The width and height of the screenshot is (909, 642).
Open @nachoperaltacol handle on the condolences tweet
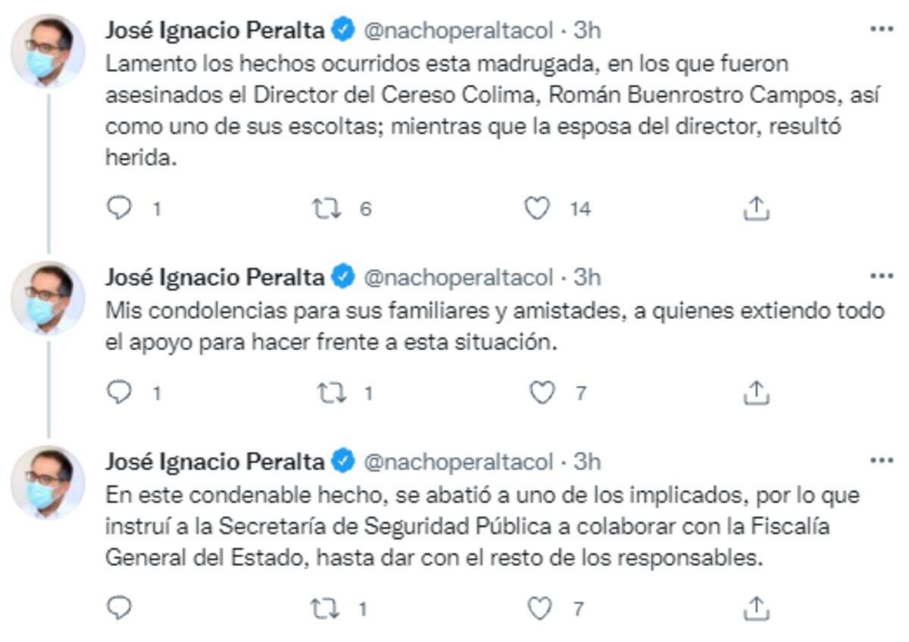(459, 277)
